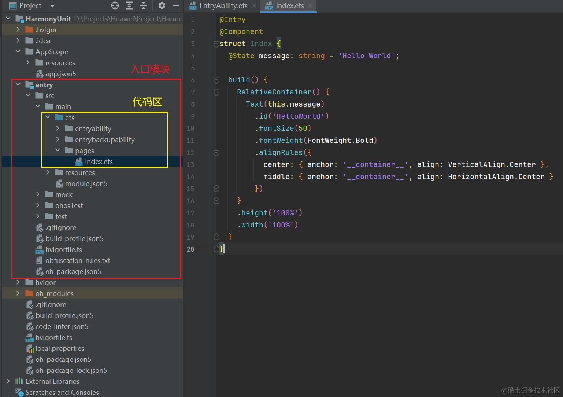Click fold end marker at line 16

click(216, 201)
